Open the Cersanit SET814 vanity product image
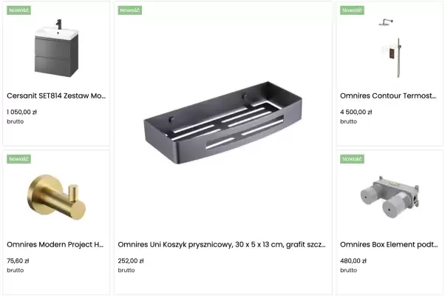 [58, 48]
